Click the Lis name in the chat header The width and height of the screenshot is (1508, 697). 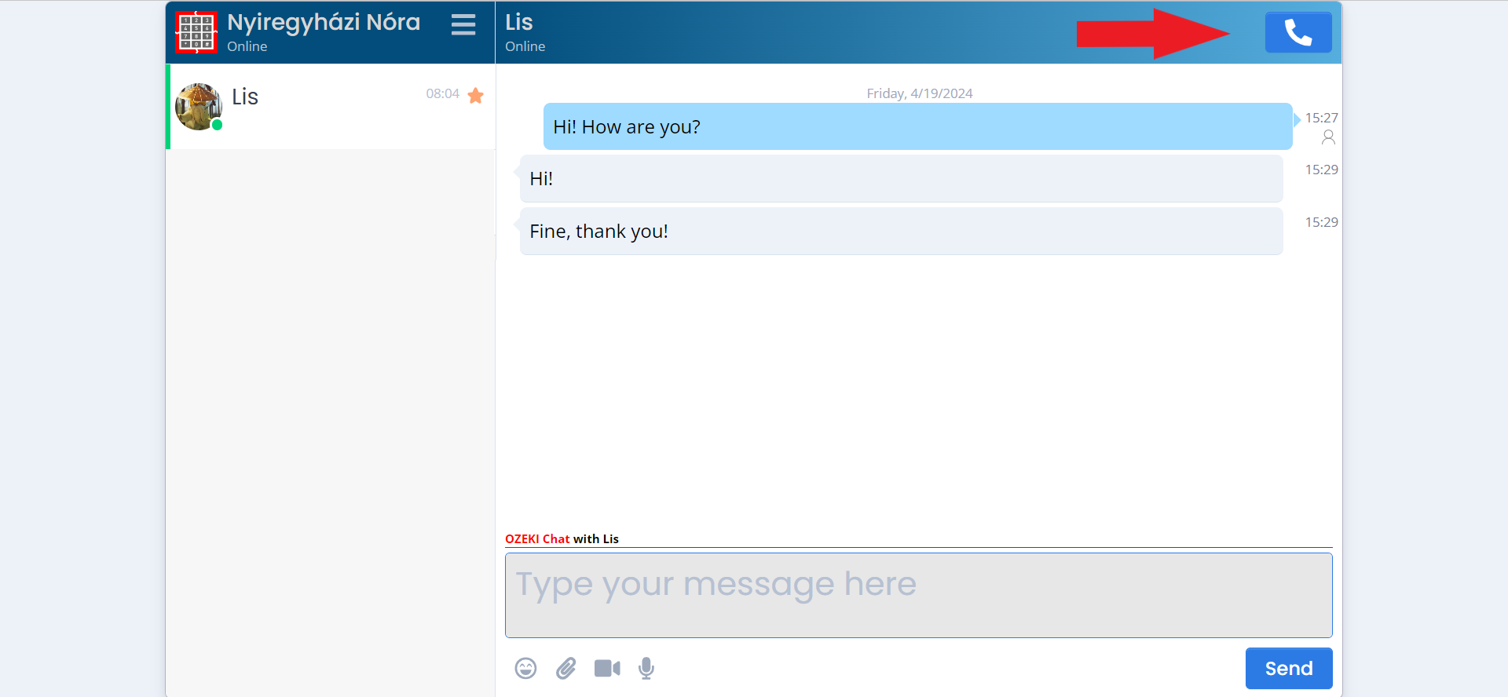[x=519, y=22]
